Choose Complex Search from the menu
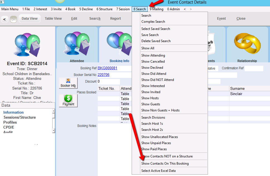 pyautogui.click(x=153, y=22)
